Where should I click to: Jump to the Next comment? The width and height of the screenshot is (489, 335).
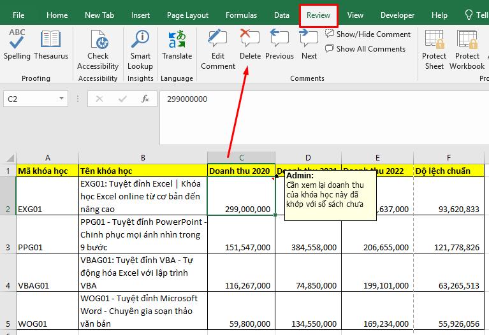[309, 45]
